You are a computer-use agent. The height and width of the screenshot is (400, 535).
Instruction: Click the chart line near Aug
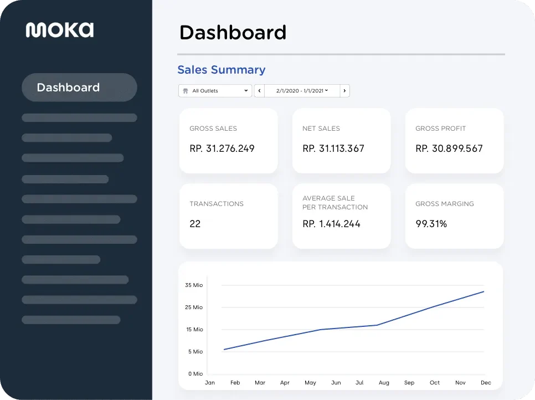tap(377, 325)
